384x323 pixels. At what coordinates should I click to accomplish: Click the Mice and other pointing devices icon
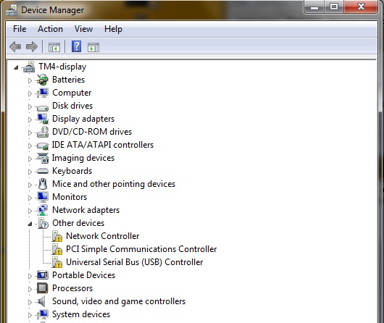tap(43, 184)
